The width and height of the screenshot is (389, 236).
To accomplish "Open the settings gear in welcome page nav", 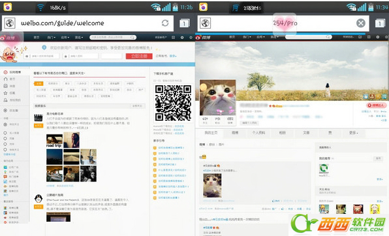I will (182, 38).
